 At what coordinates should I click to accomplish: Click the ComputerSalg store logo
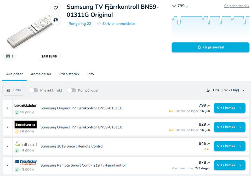(x=25, y=163)
